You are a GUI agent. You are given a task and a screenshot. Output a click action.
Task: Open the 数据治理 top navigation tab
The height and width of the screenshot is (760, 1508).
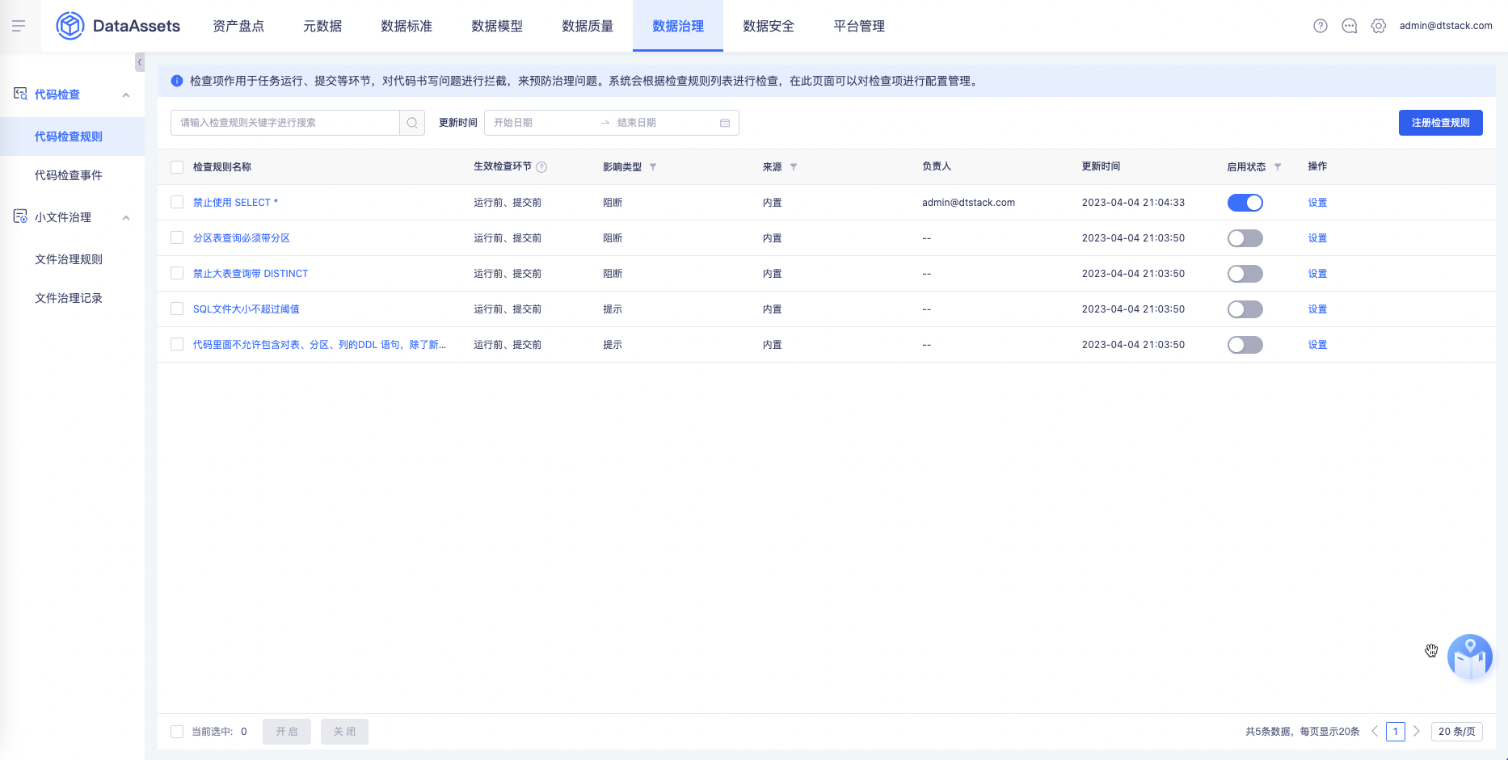click(678, 26)
